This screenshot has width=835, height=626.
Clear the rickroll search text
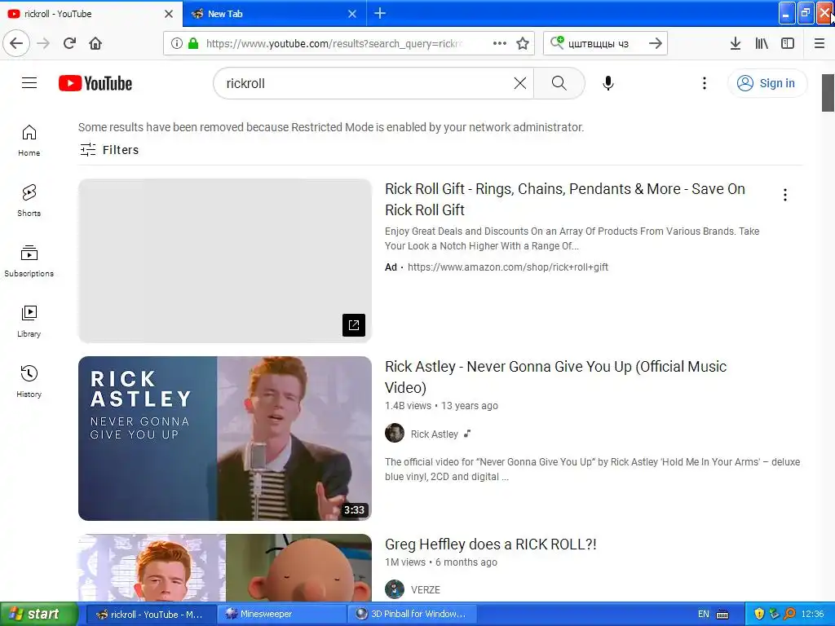(x=519, y=83)
